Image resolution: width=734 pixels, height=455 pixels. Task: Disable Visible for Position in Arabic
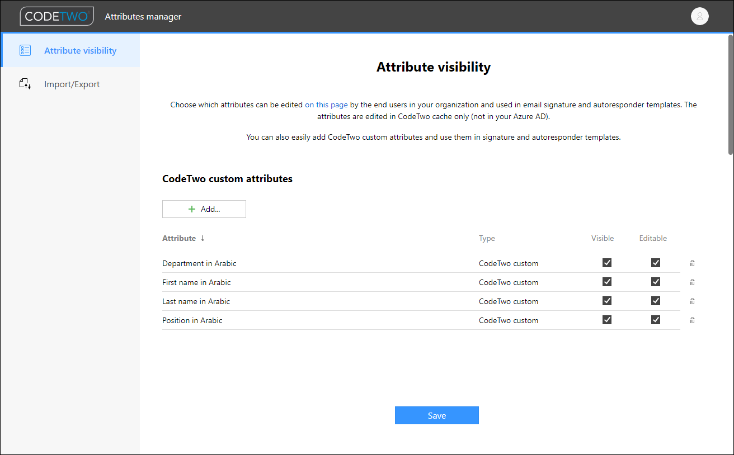606,320
